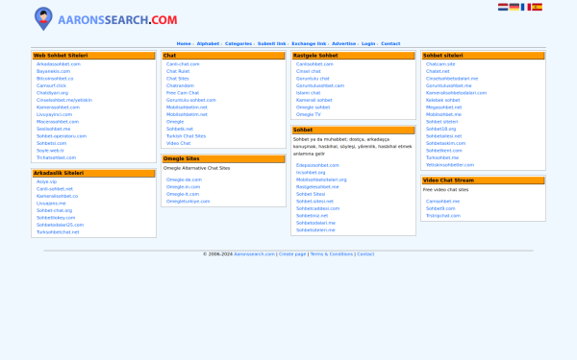Open the Sohbetcaddesi.com link
Screen dimensions: 577x360
[317, 208]
